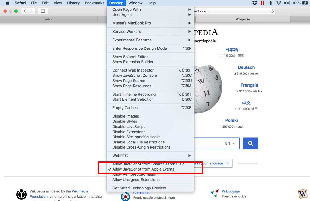Image resolution: width=310 pixels, height=201 pixels.
Task: Toggle Disable Local File Restrictions
Action: coord(150,142)
